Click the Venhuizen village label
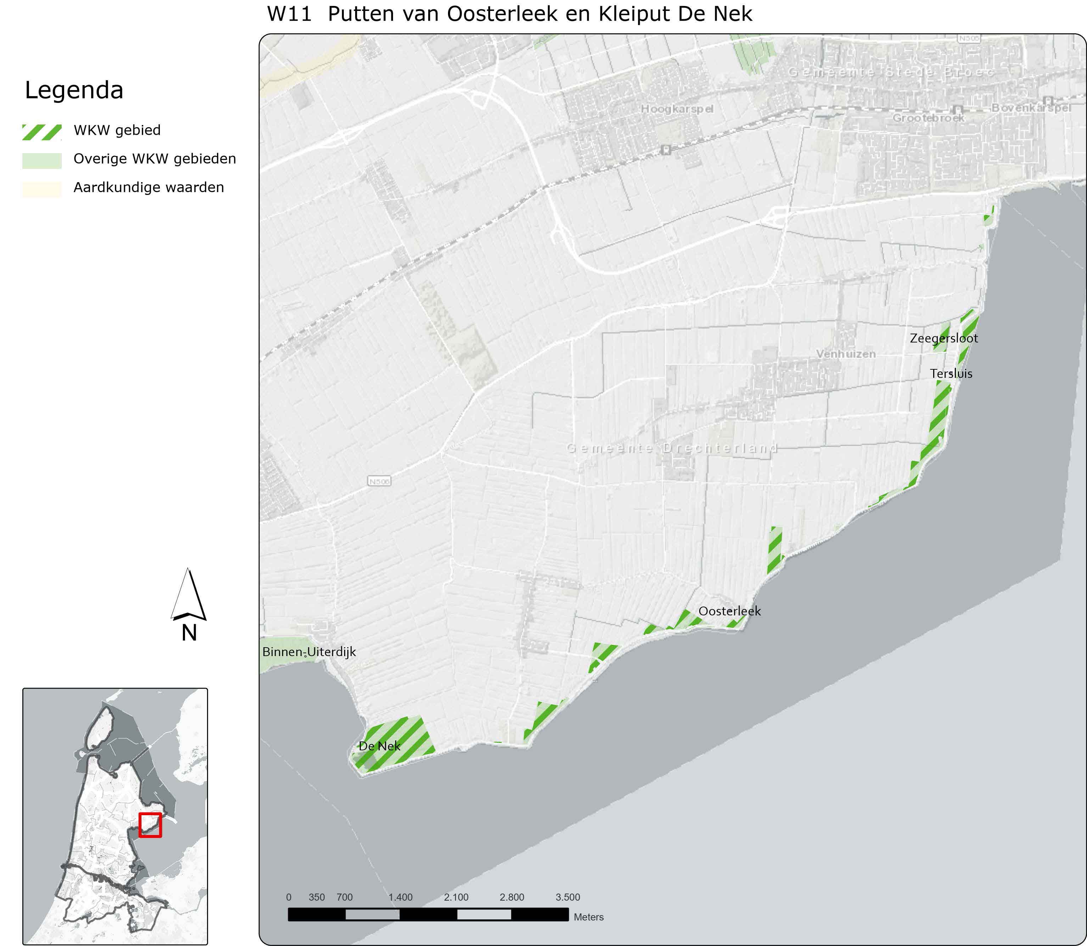 pyautogui.click(x=846, y=354)
